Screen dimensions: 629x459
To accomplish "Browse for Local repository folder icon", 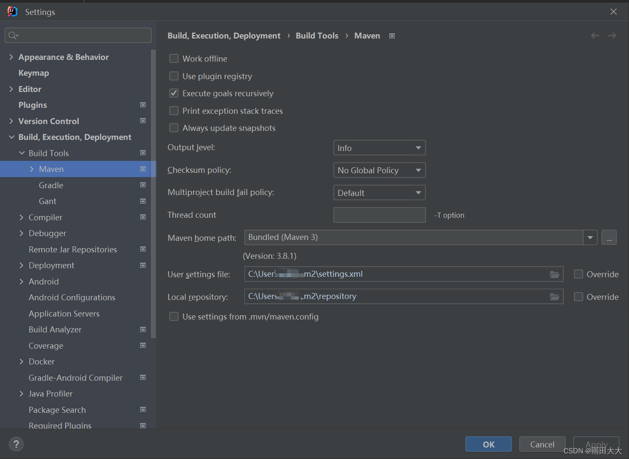I will point(555,296).
